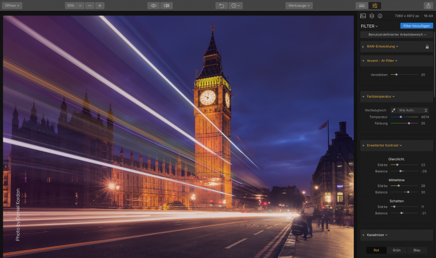Expand the RAW-Entwicklung filter section
This screenshot has height=258, width=436.
363,47
